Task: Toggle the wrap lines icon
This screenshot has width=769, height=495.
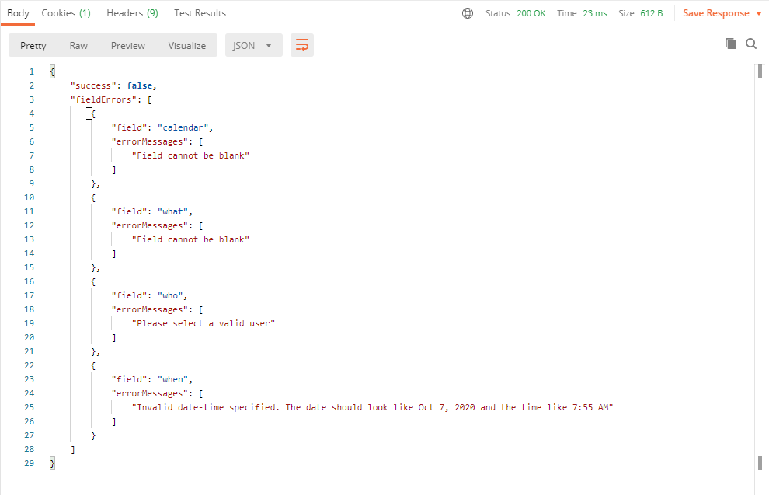Action: (301, 45)
